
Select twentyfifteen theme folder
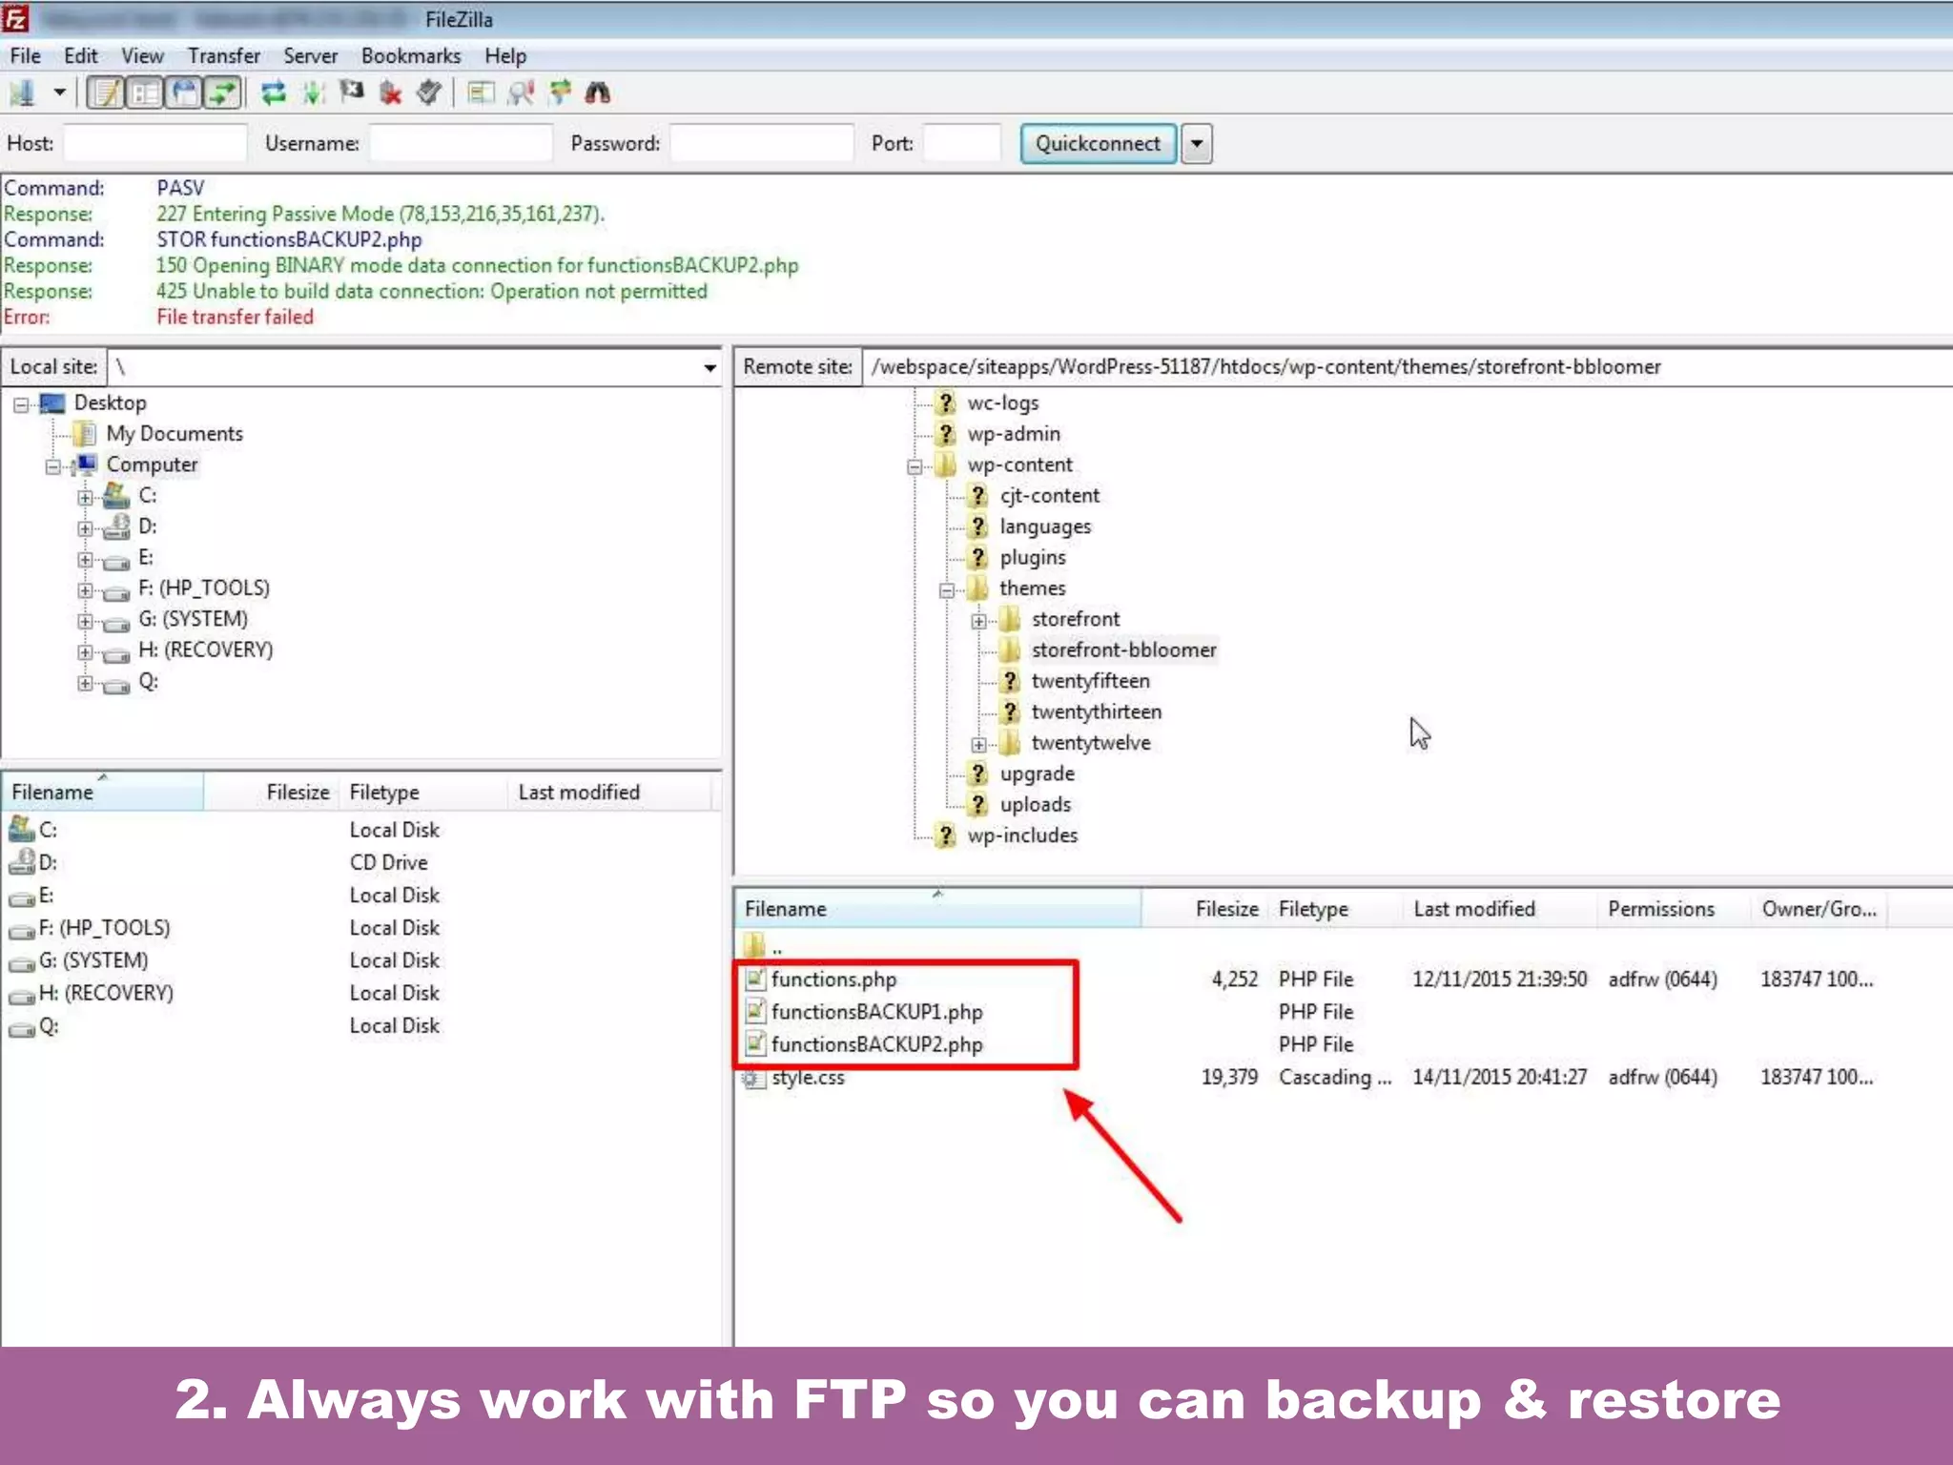coord(1091,681)
